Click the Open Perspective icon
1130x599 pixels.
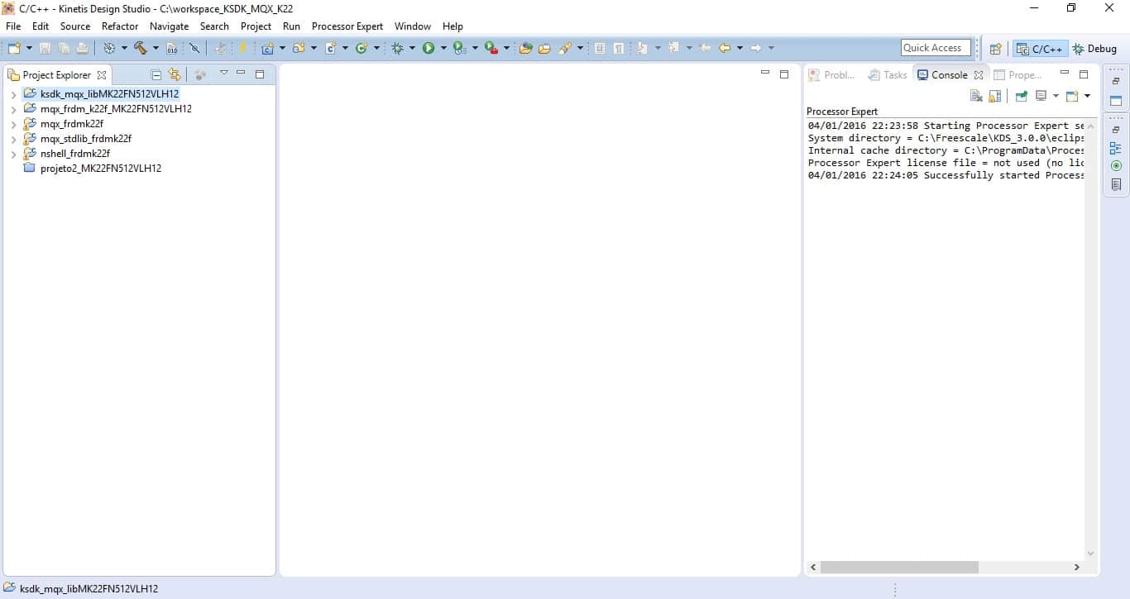coord(996,49)
